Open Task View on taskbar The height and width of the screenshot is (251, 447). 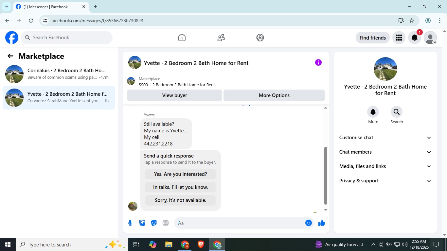tap(136, 244)
